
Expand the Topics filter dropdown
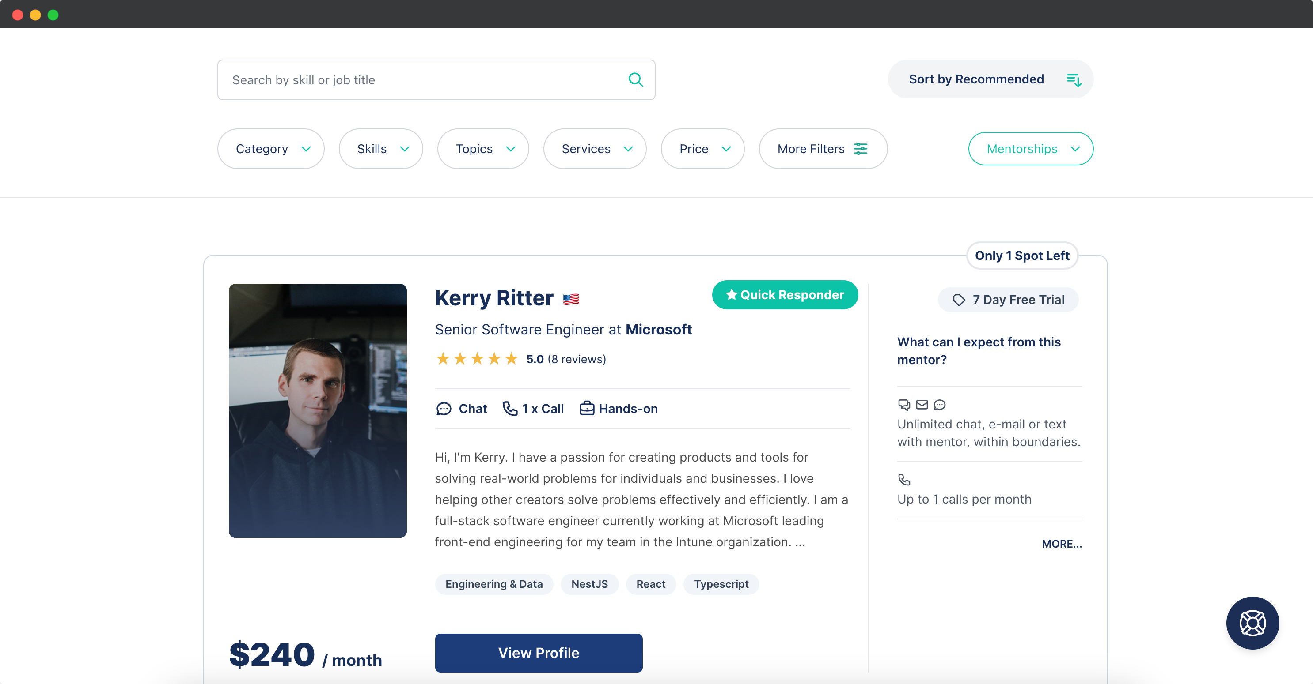coord(483,149)
